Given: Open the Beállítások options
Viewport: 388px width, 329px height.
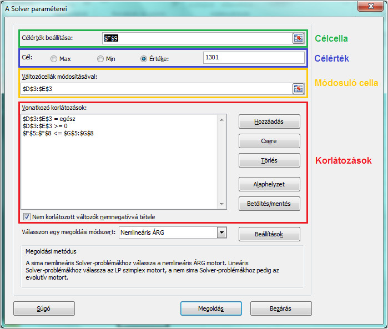Looking at the screenshot, I should [269, 234].
